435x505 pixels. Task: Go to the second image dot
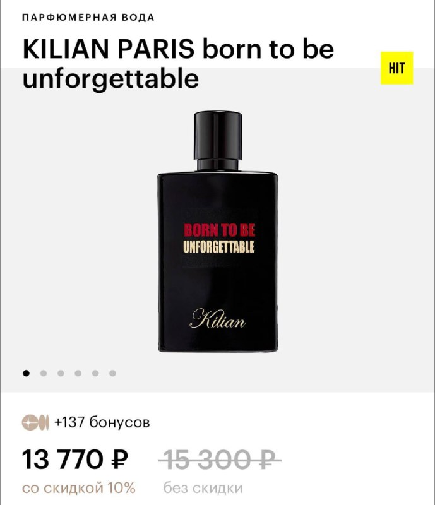pos(44,373)
